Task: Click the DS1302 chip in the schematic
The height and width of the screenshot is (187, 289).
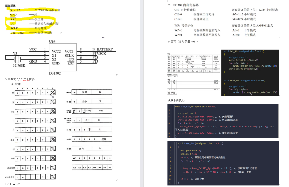Action: point(63,57)
